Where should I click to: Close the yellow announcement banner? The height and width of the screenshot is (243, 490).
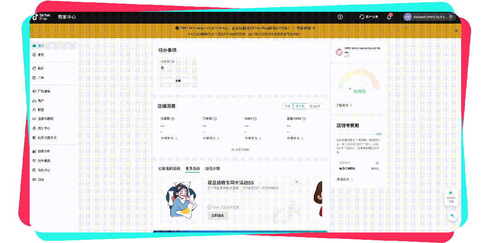456,30
